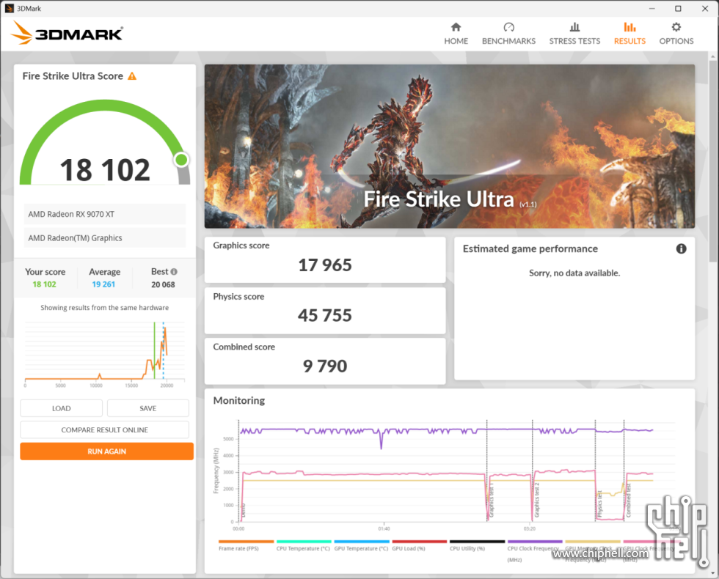Select the RESULTS tab
The height and width of the screenshot is (579, 719).
coord(629,34)
